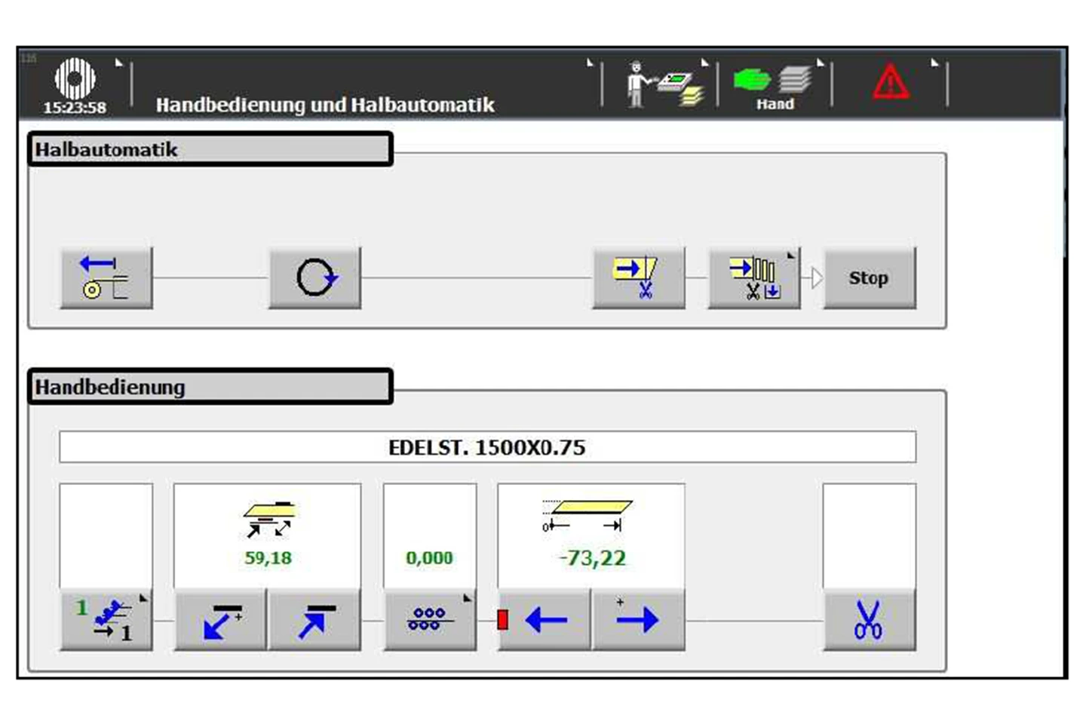The image size is (1086, 724).
Task: Expand options on the drive rollers button
Action: (468, 598)
